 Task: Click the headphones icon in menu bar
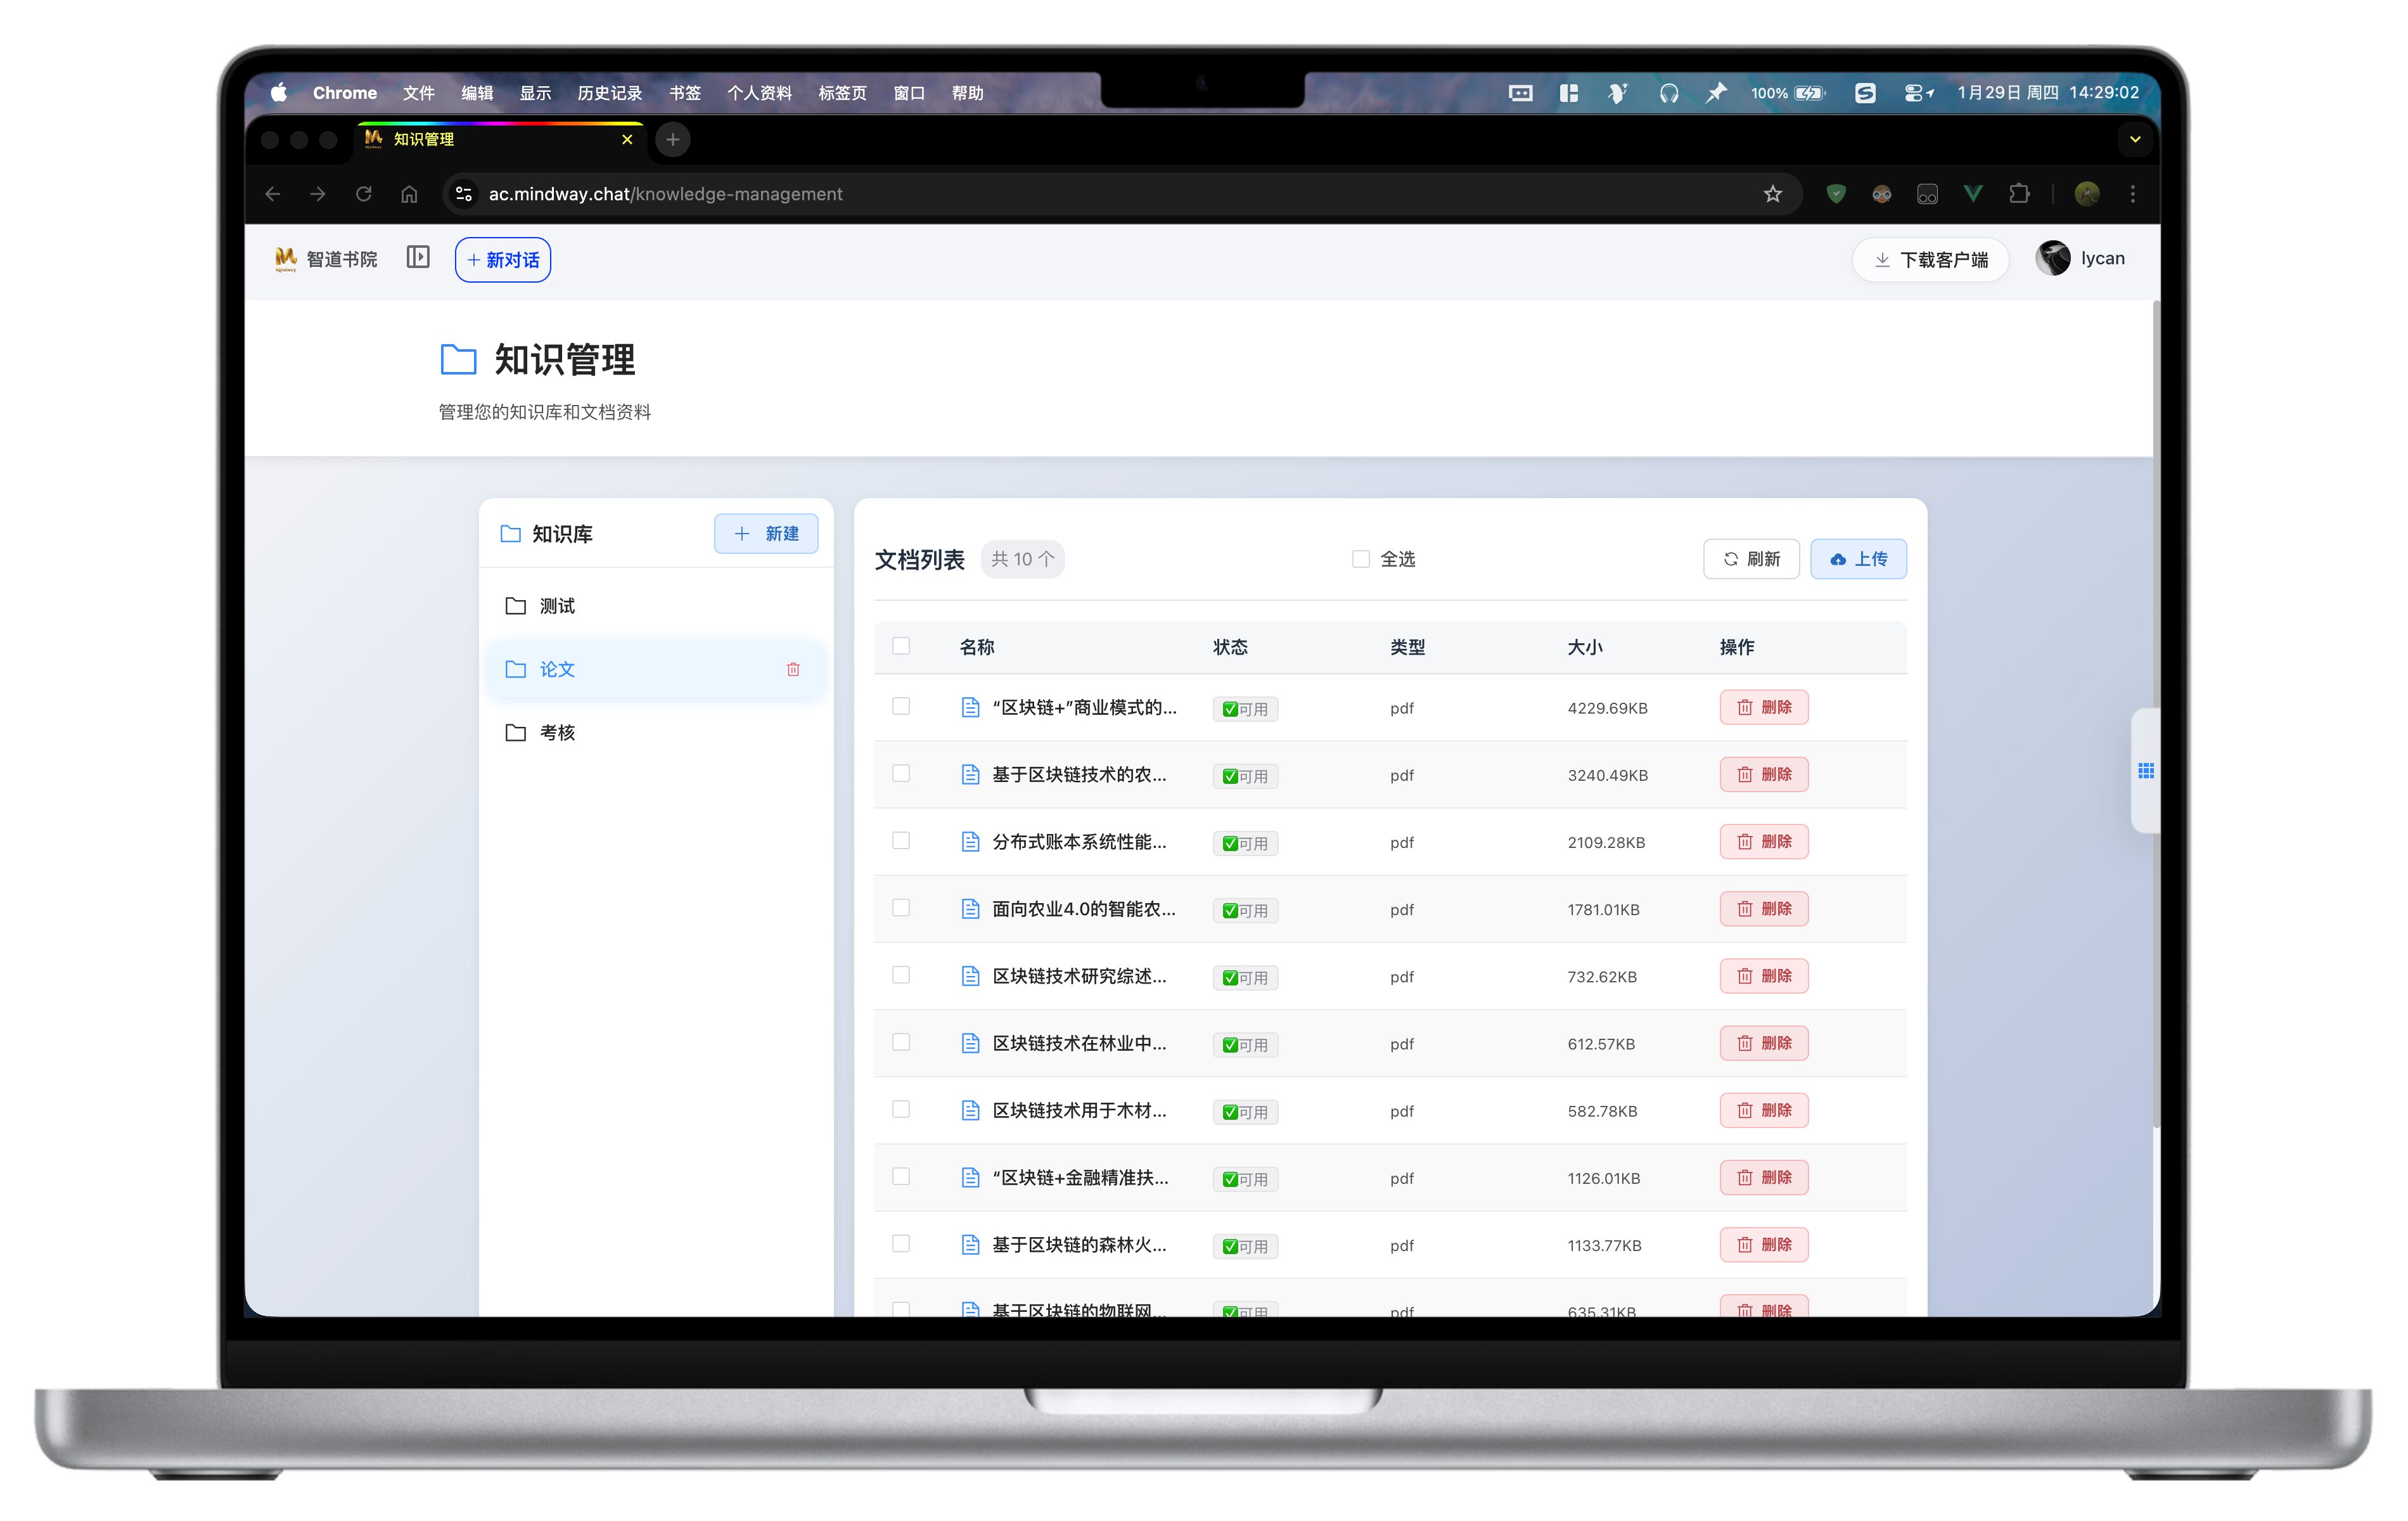coord(1668,92)
